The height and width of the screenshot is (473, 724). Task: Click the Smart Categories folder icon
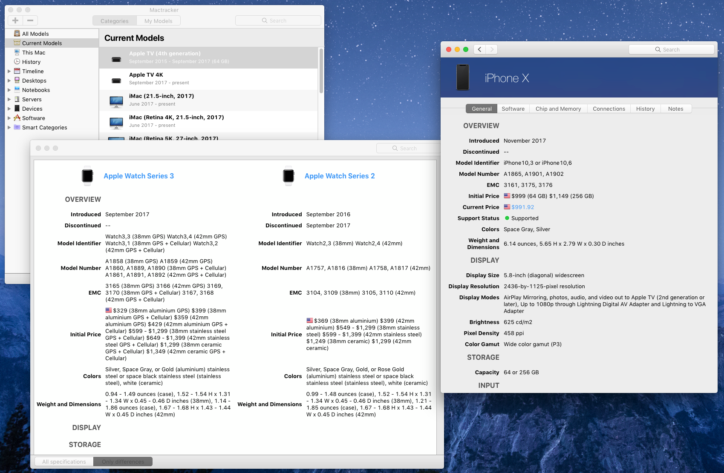[17, 127]
